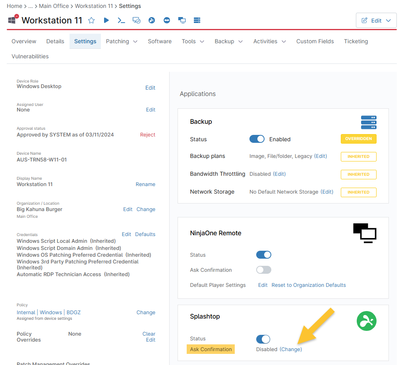Image resolution: width=400 pixels, height=365 pixels.
Task: Click the Splashtop connect icon in header
Action: 152,20
